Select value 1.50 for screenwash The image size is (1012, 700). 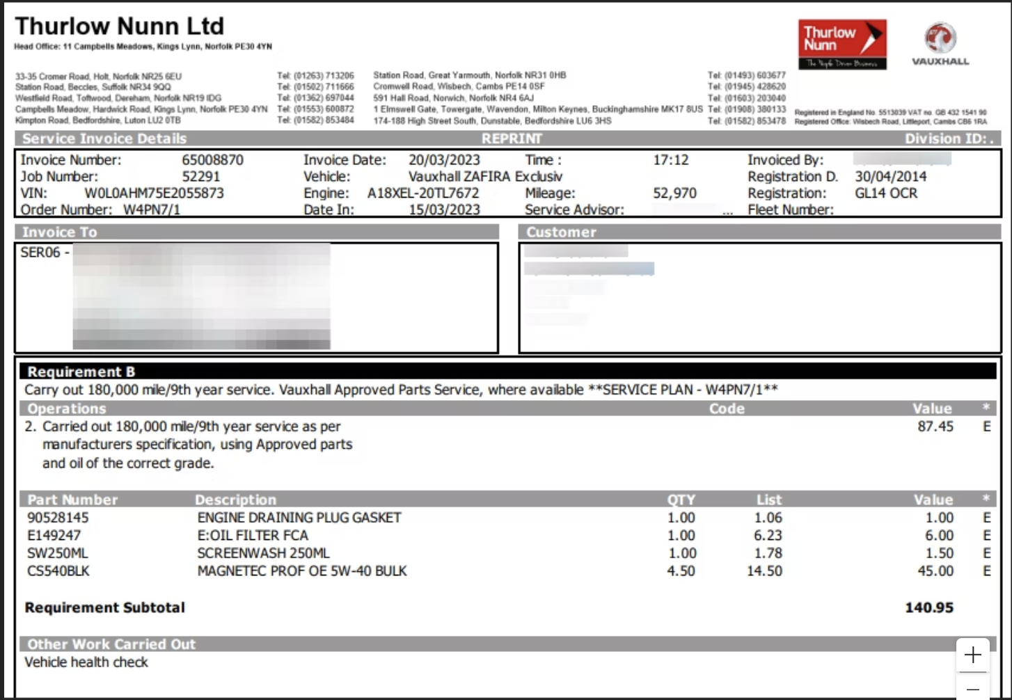940,553
